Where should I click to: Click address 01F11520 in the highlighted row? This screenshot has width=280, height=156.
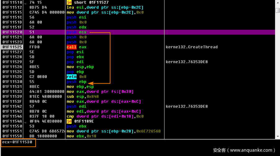point(12,32)
